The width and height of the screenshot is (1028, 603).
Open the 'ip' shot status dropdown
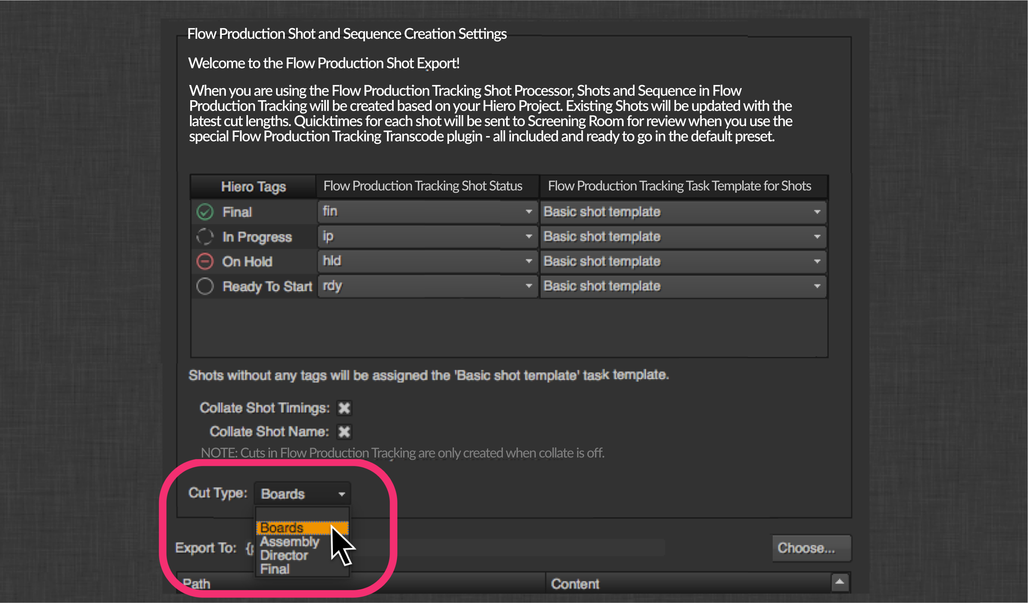pos(427,236)
